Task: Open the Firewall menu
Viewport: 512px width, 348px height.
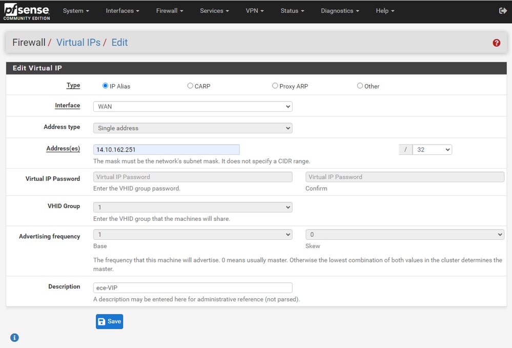Action: coord(170,11)
